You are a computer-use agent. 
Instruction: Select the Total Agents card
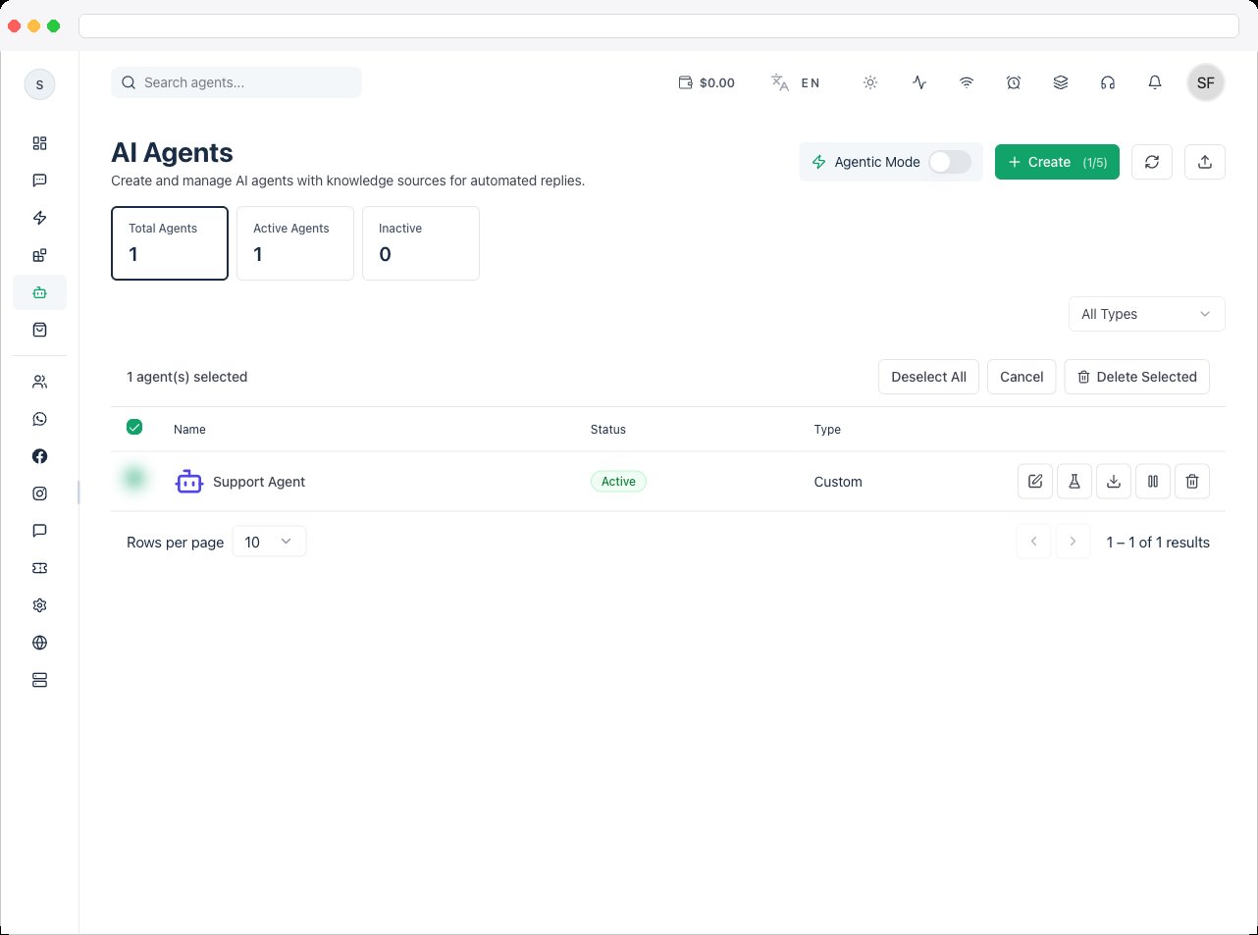170,243
